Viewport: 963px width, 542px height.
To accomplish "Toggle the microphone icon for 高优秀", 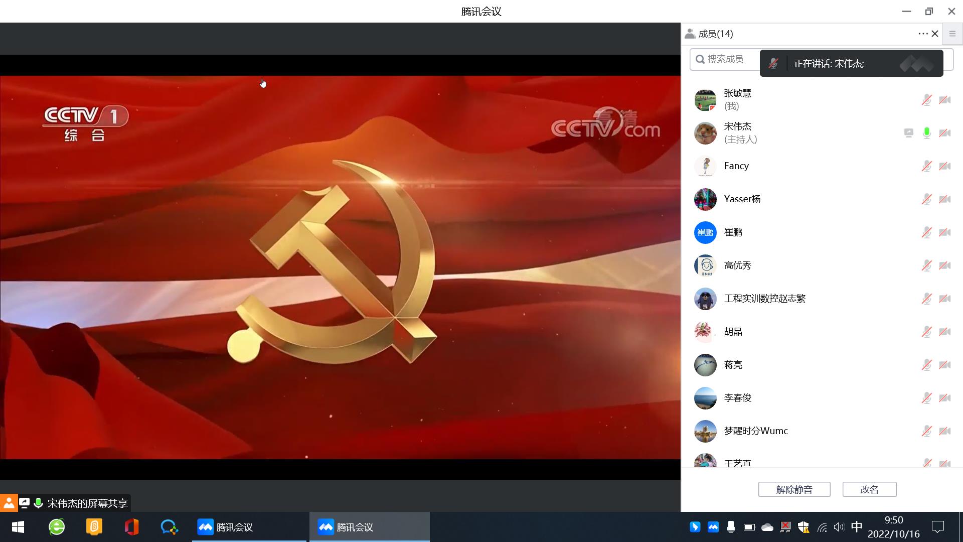I will (x=926, y=265).
